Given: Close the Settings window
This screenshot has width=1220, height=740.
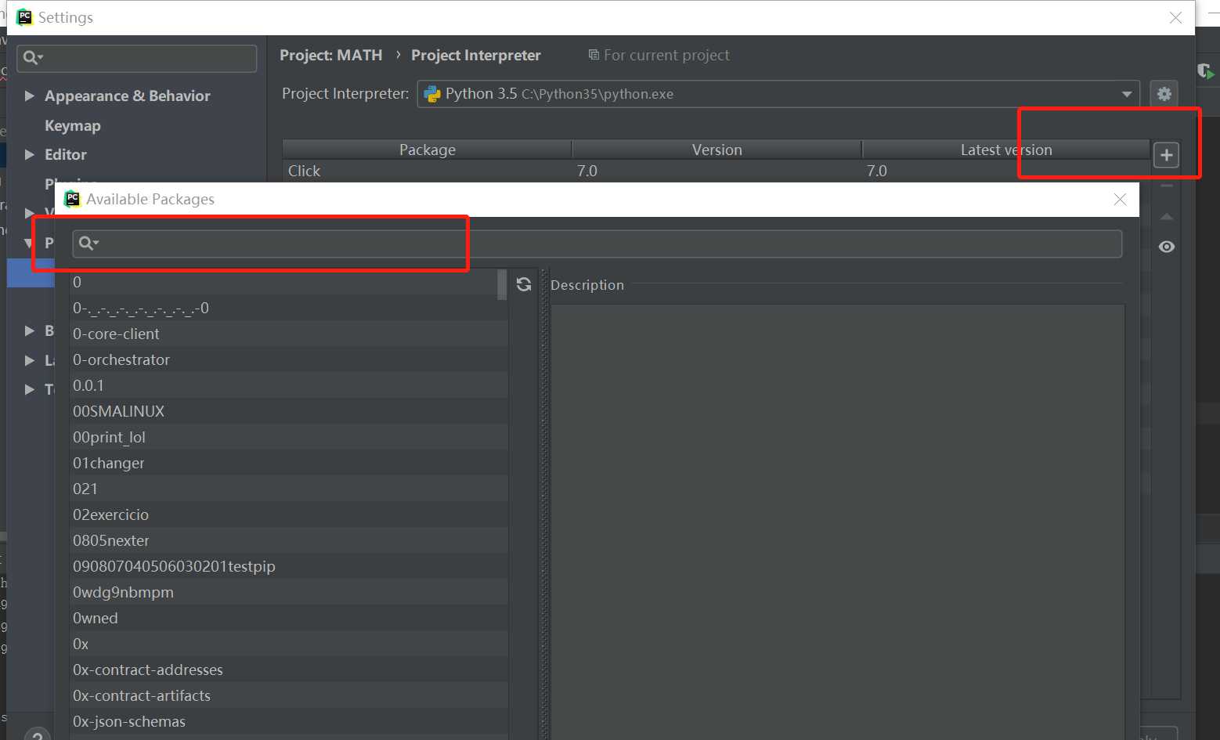Looking at the screenshot, I should pos(1175,17).
